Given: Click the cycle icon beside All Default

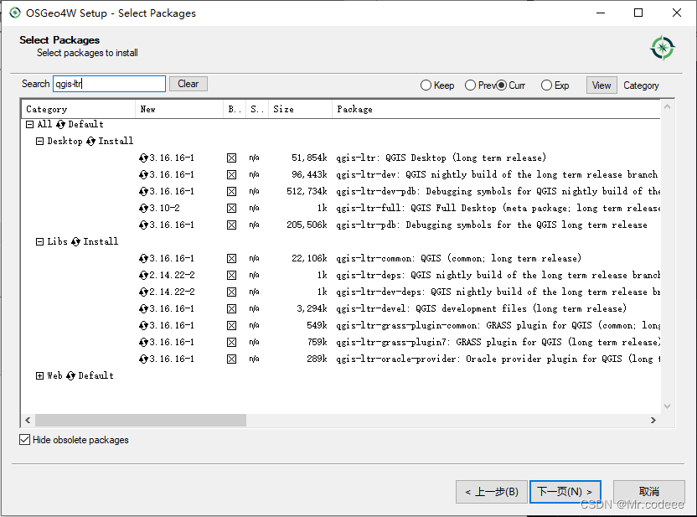Looking at the screenshot, I should (x=60, y=125).
